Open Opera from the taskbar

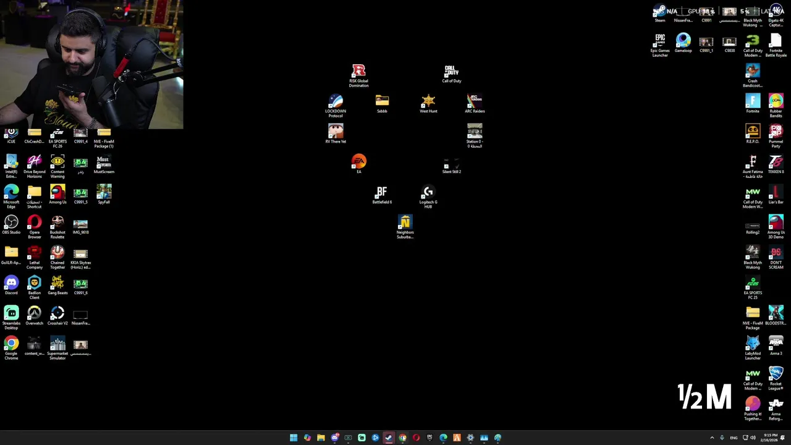tap(416, 438)
